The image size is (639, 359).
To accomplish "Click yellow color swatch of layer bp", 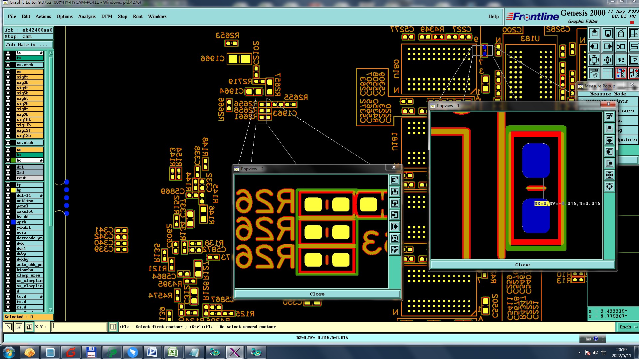I will point(13,190).
